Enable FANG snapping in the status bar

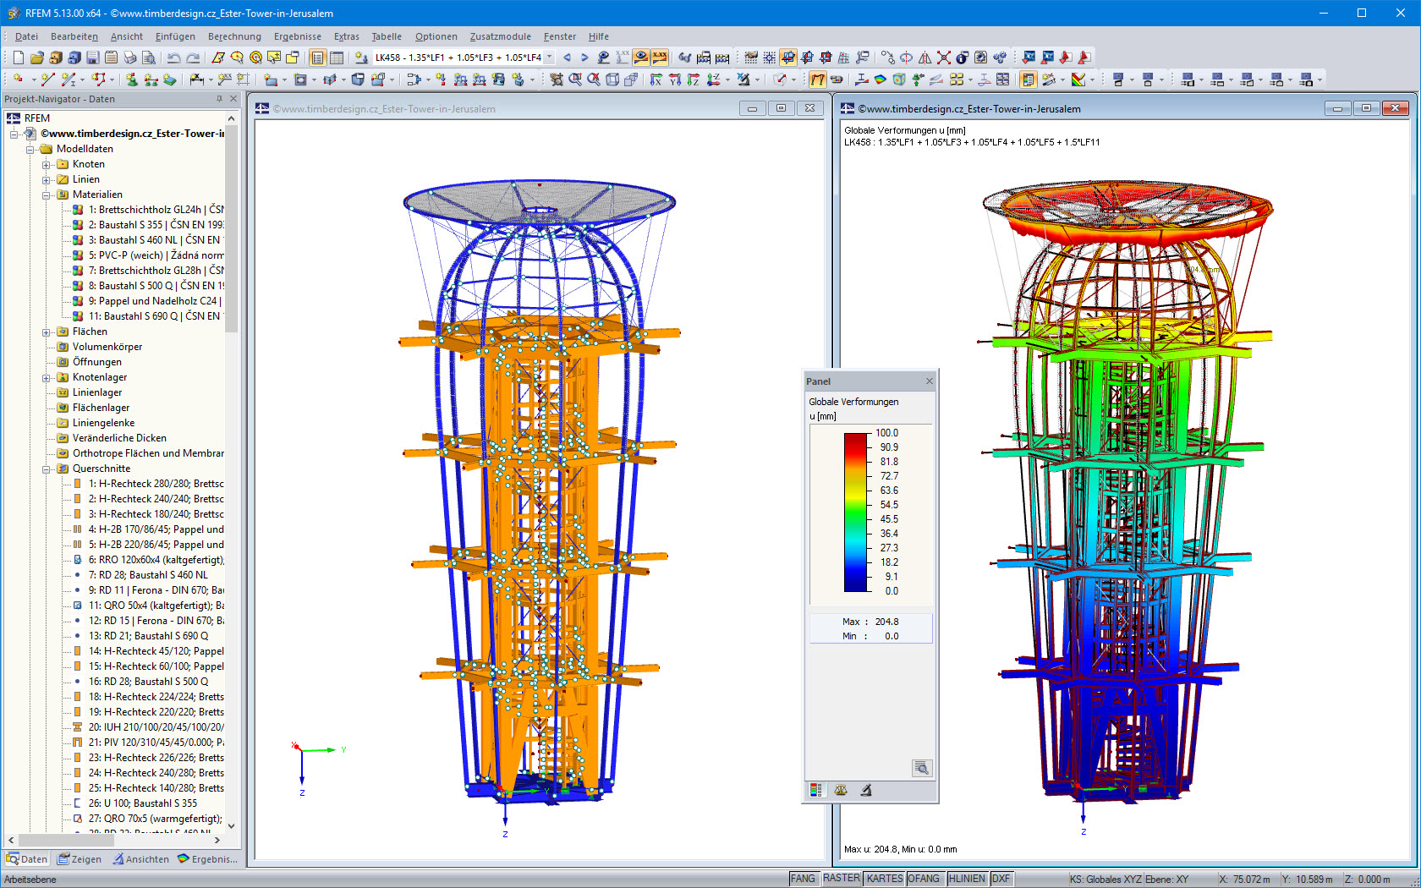click(804, 879)
